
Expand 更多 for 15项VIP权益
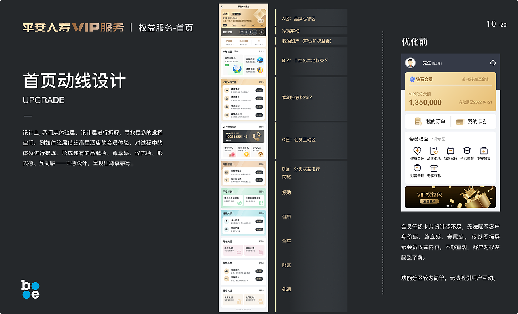point(261,82)
